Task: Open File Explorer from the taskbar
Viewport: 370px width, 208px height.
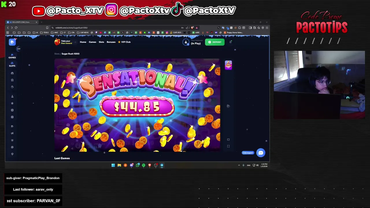Action: tap(119, 165)
